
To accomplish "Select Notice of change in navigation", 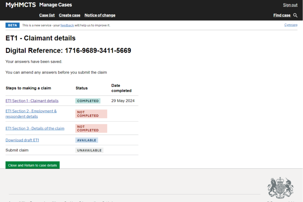I will pyautogui.click(x=100, y=15).
